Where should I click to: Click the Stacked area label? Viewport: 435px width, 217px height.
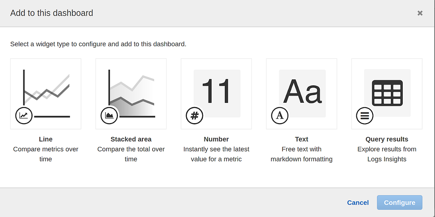(x=131, y=139)
